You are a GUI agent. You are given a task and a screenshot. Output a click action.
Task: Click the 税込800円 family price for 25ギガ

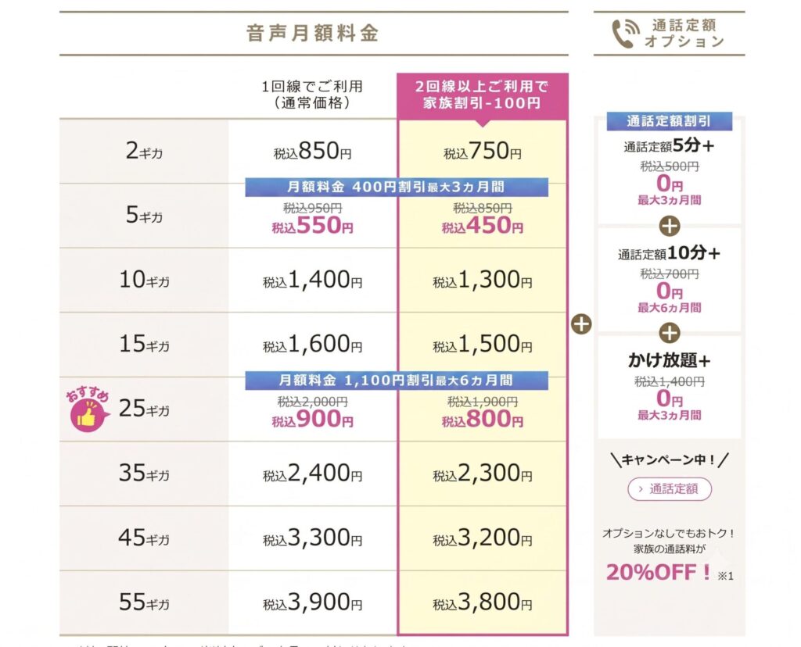[482, 420]
